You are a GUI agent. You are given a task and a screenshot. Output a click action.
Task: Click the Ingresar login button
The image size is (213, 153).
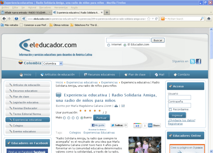[177, 115]
